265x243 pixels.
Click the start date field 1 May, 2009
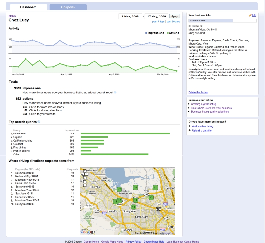pyautogui.click(x=130, y=16)
